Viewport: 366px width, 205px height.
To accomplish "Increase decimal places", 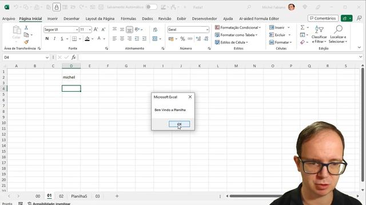I will click(198, 39).
